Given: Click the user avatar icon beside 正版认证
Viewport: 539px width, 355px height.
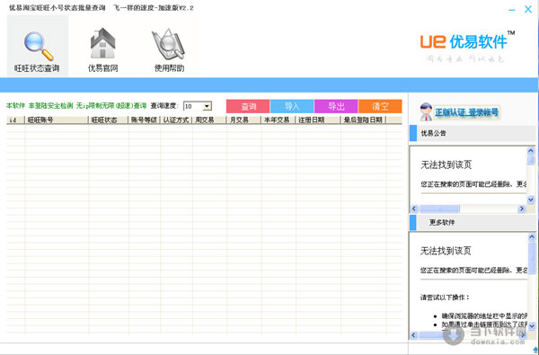Looking at the screenshot, I should pyautogui.click(x=426, y=111).
